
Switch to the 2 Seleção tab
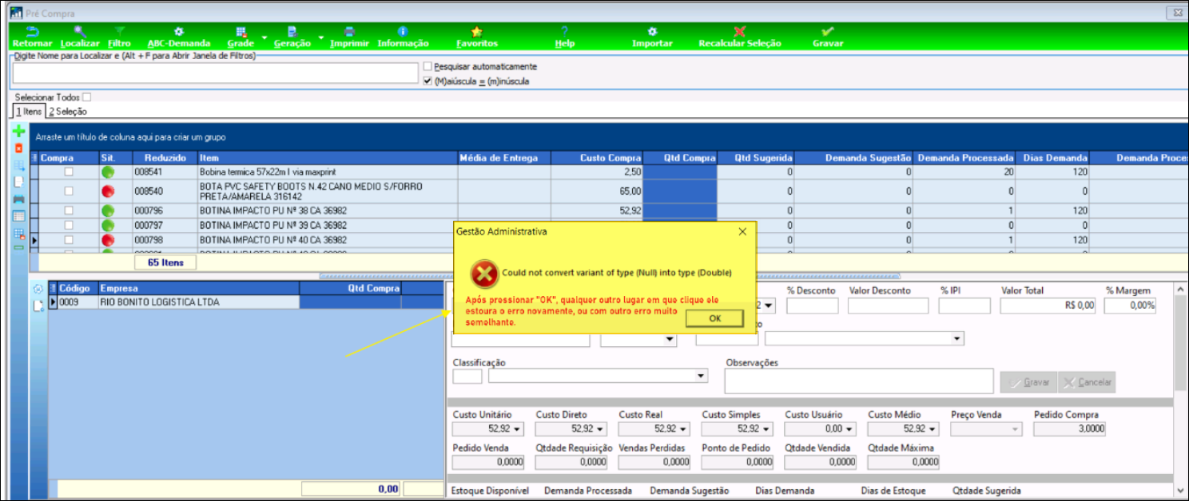pos(67,112)
